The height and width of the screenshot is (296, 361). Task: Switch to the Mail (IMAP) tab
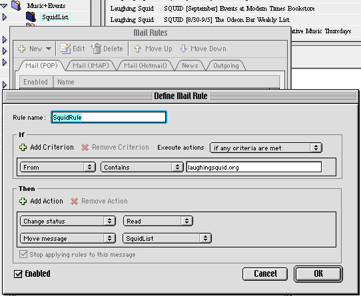point(91,66)
